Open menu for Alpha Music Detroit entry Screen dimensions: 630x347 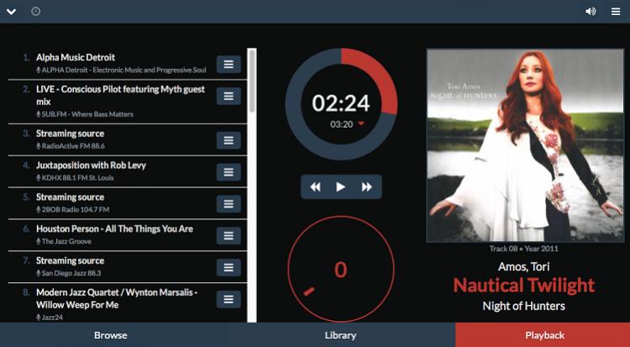click(x=228, y=65)
